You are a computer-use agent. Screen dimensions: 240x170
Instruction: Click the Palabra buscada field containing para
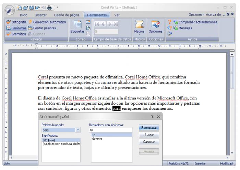59,130
